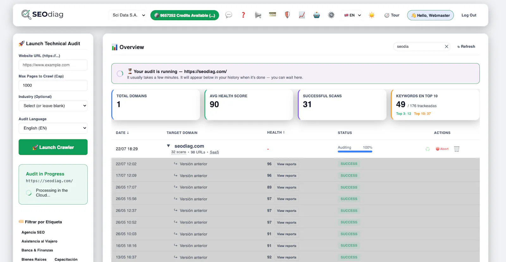Click Log Out
The image size is (506, 262).
469,15
